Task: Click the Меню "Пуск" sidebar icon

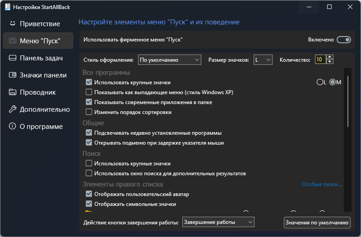Action: pos(13,41)
